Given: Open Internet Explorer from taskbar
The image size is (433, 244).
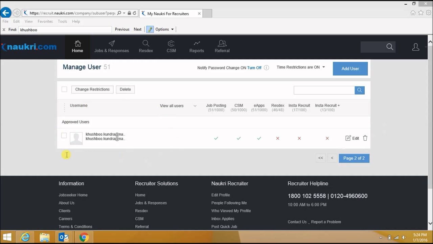Looking at the screenshot, I should pos(25,237).
